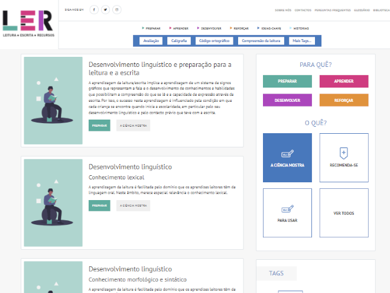This screenshot has width=390, height=293.
Task: Open thumbnail image of first article
Action: click(x=53, y=101)
